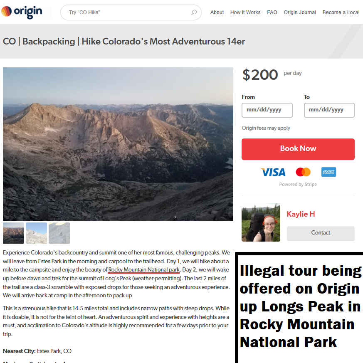Click the Mastercard logo icon
This screenshot has width=363, height=363.
303,172
